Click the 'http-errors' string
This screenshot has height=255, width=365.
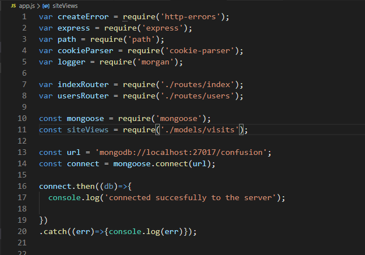(190, 17)
